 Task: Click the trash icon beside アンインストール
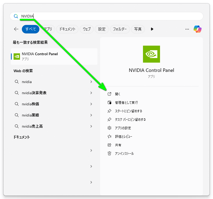coord(109,154)
